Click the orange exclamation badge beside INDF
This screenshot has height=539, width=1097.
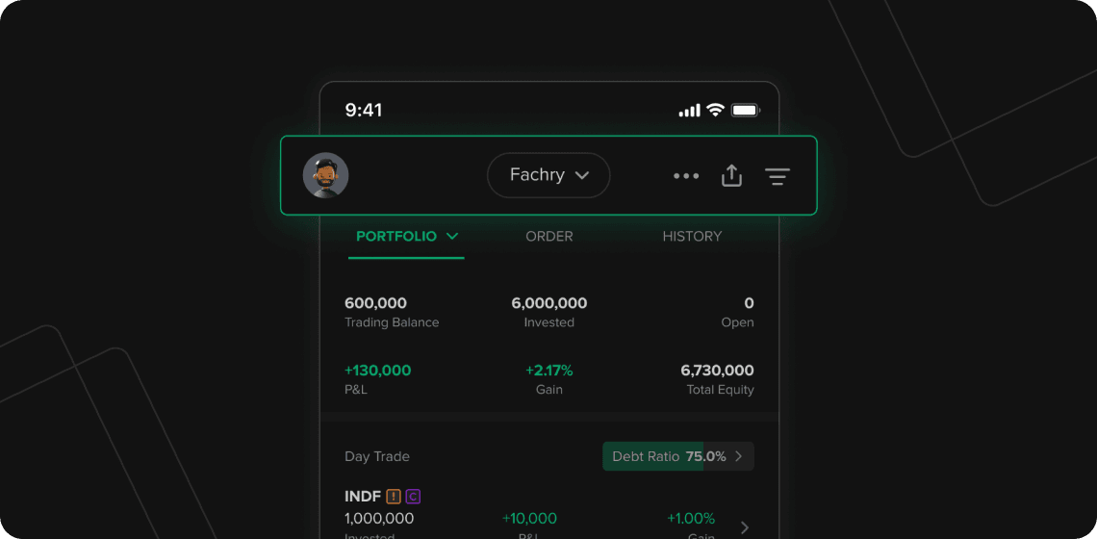(394, 497)
